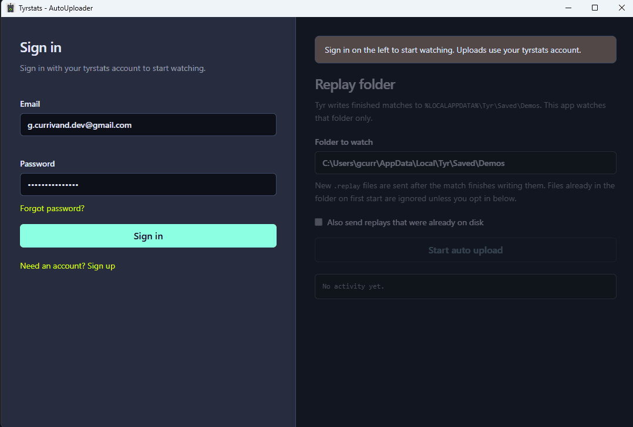This screenshot has height=427, width=633.
Task: Minimize the AutoUploader window
Action: [568, 8]
